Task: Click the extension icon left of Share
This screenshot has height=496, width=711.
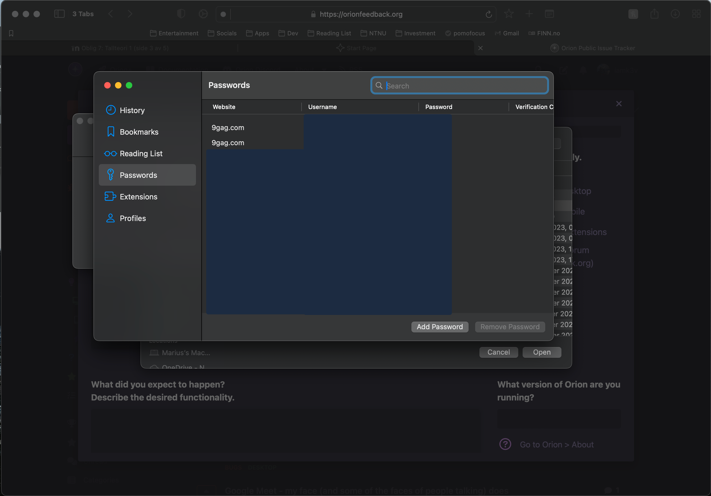Action: [x=633, y=14]
